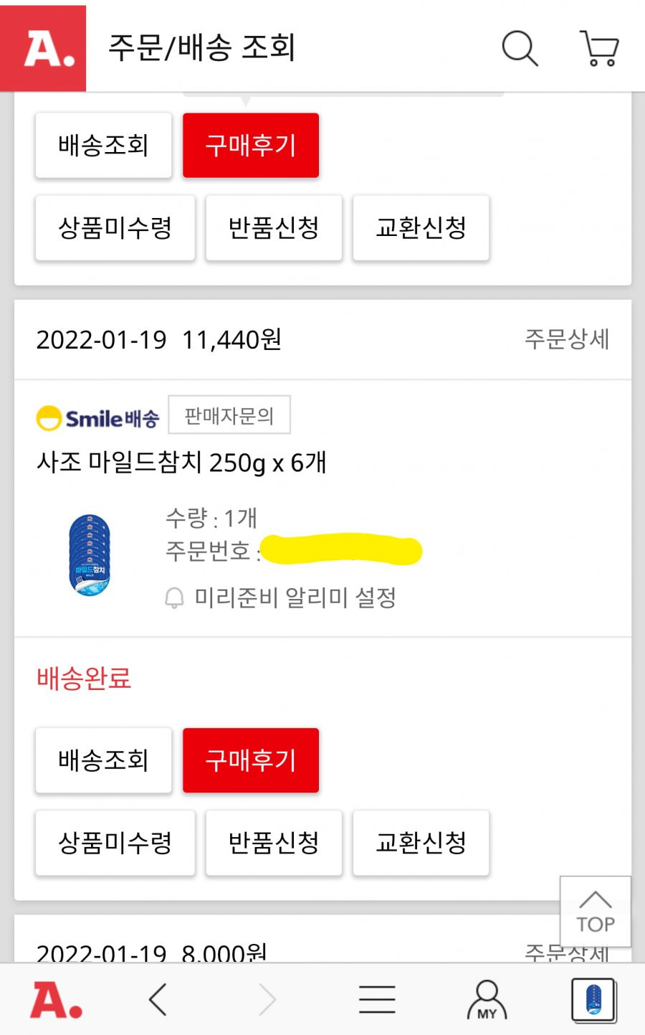Image resolution: width=645 pixels, height=1035 pixels.
Task: Open 주문상세 for the 11,440원 order
Action: [x=567, y=339]
